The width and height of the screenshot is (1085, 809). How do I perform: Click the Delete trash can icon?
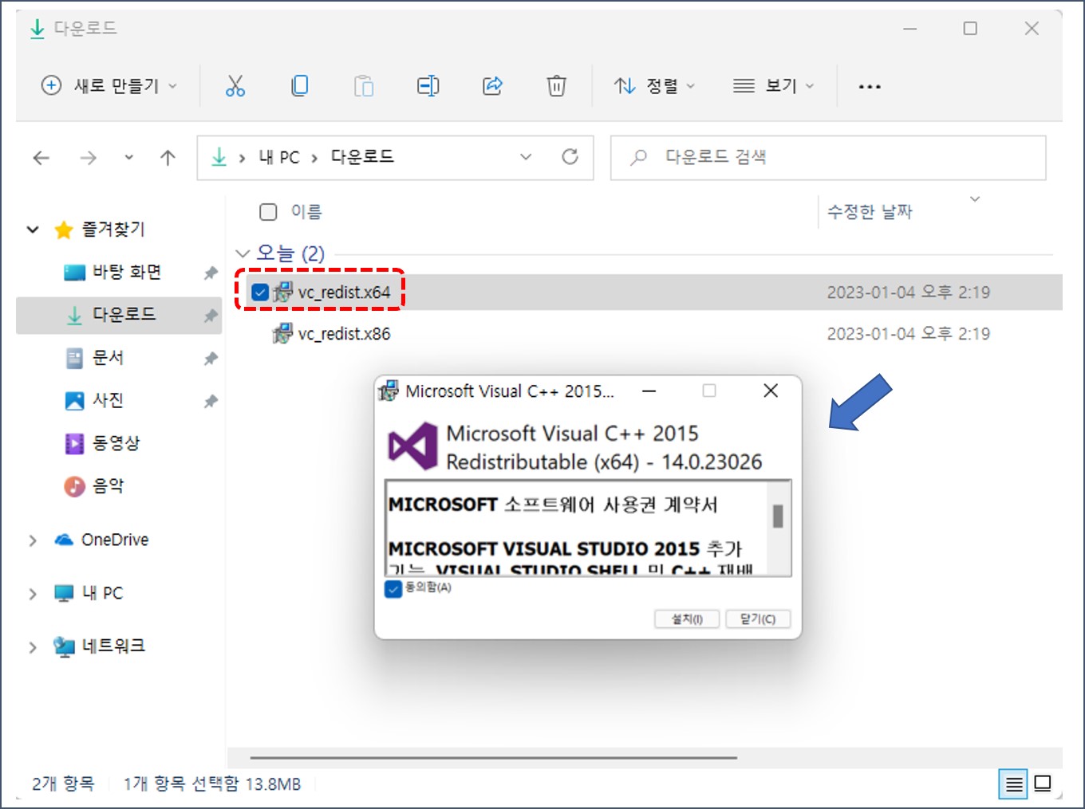(x=556, y=85)
